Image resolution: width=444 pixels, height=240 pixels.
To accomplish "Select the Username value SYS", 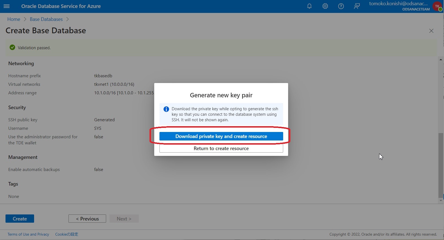I will (98, 128).
